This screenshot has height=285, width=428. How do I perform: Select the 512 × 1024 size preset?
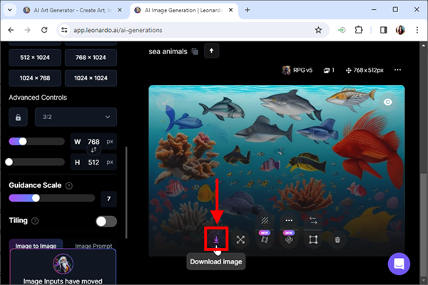pos(35,58)
